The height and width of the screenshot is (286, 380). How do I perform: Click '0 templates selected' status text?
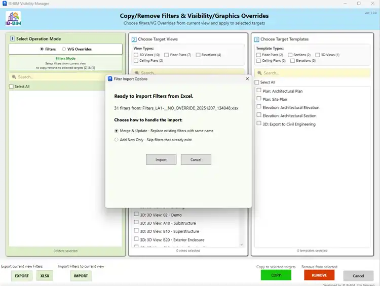point(312,251)
